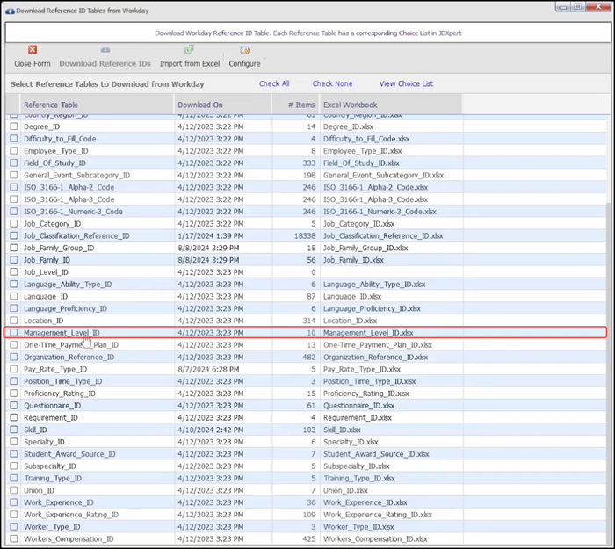Click the app icon in title bar
615x549 pixels.
tap(9, 10)
